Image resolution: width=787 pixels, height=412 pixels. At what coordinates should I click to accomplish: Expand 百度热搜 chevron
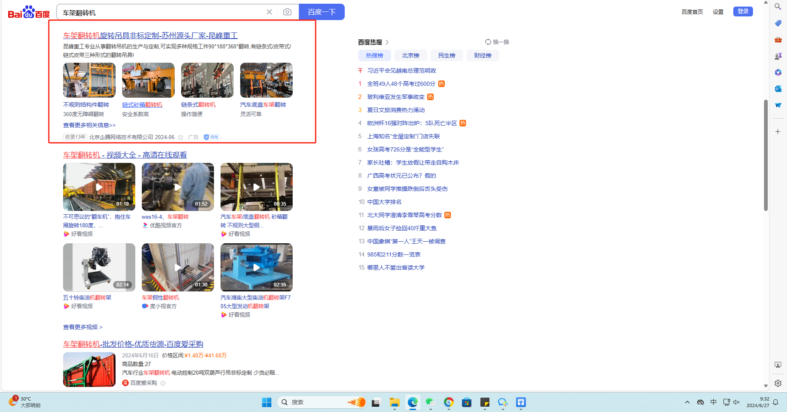387,42
